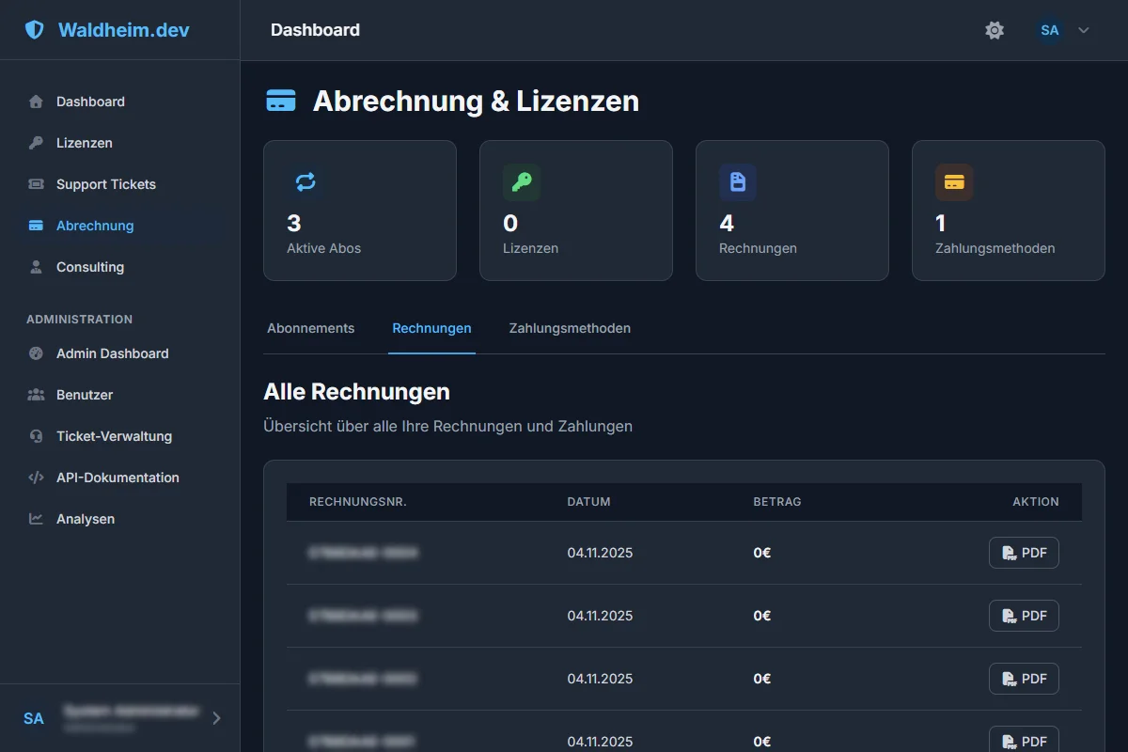Open the SA avatar account dropdown

click(x=1050, y=30)
